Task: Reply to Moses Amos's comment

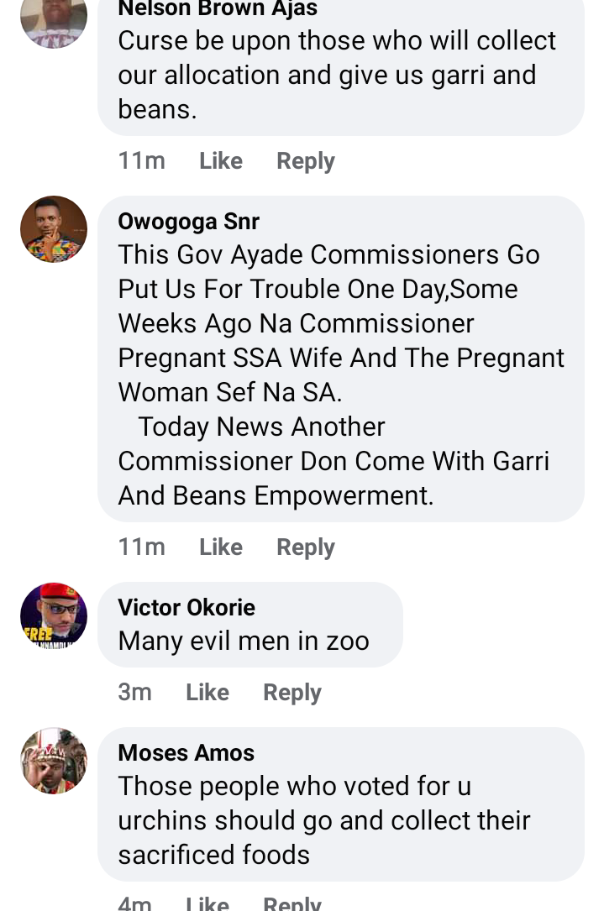Action: coord(292,903)
